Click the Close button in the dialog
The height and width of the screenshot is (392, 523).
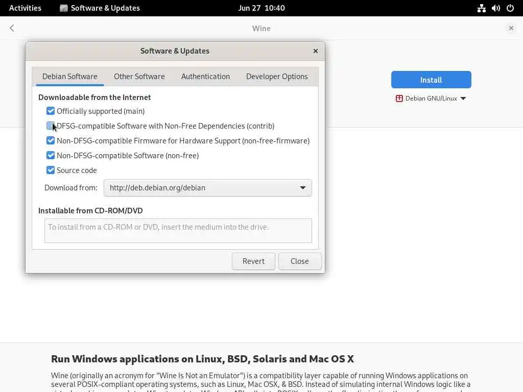pos(299,261)
